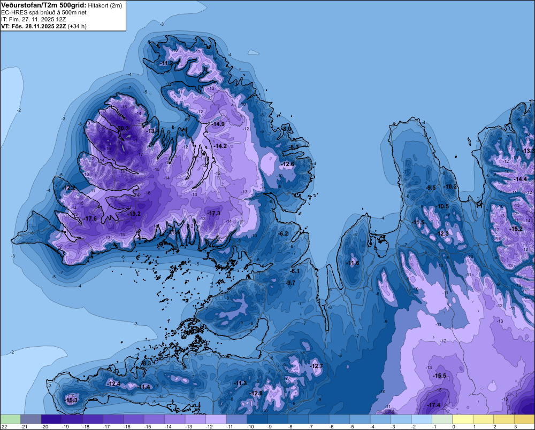Click the -11.4 temperature label
This screenshot has height=430, width=535.
click(143, 387)
